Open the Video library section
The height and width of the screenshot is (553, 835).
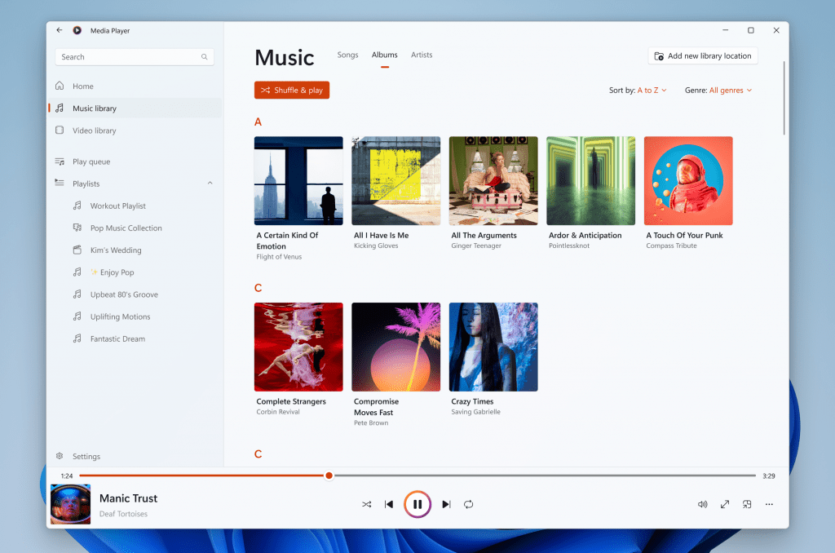click(135, 131)
